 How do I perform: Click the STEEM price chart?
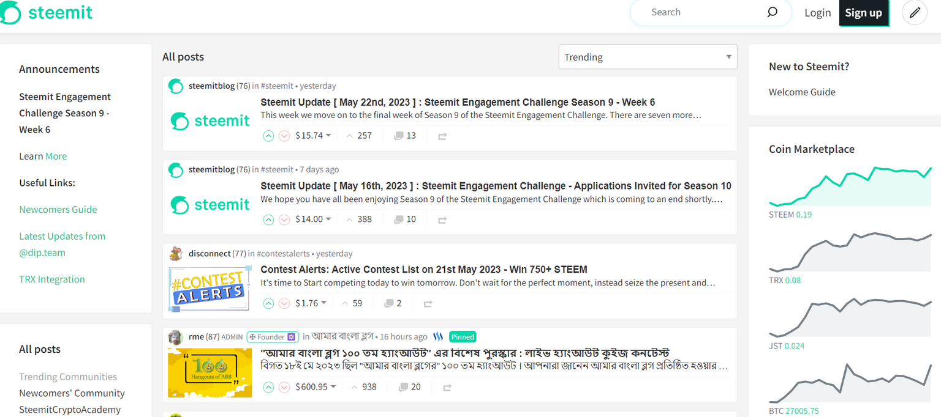click(x=850, y=187)
